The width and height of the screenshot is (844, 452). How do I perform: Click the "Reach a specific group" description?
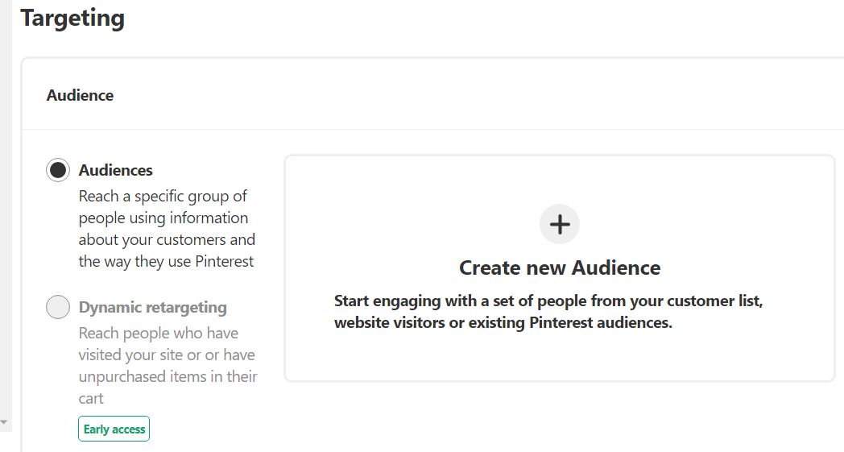(x=163, y=197)
